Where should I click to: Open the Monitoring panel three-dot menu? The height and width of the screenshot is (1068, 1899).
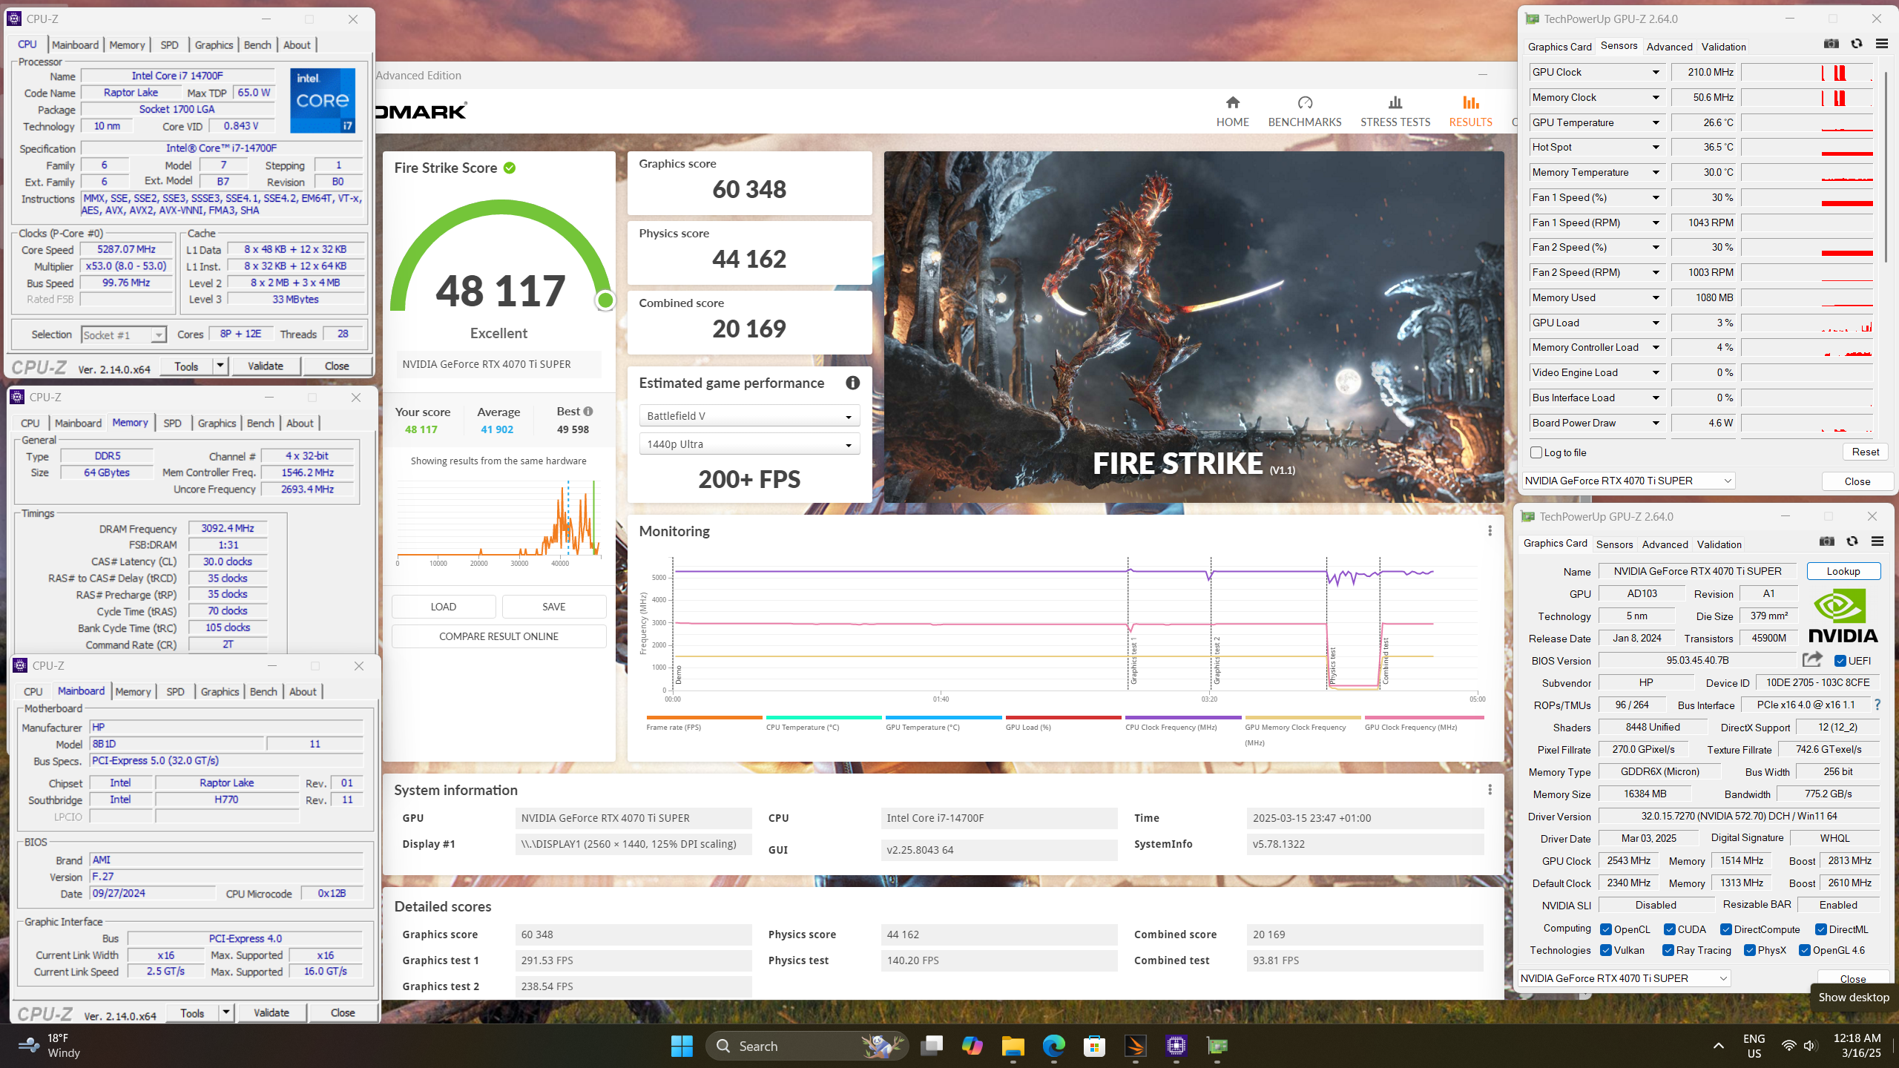pyautogui.click(x=1490, y=531)
